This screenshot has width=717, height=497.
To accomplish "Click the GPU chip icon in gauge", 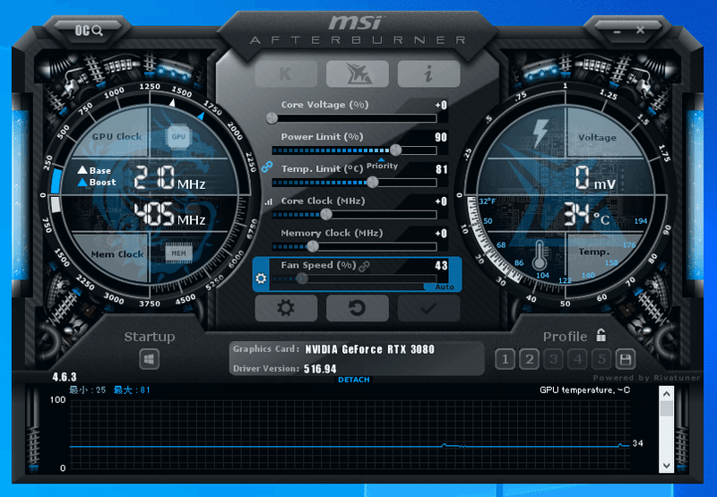I will point(178,136).
